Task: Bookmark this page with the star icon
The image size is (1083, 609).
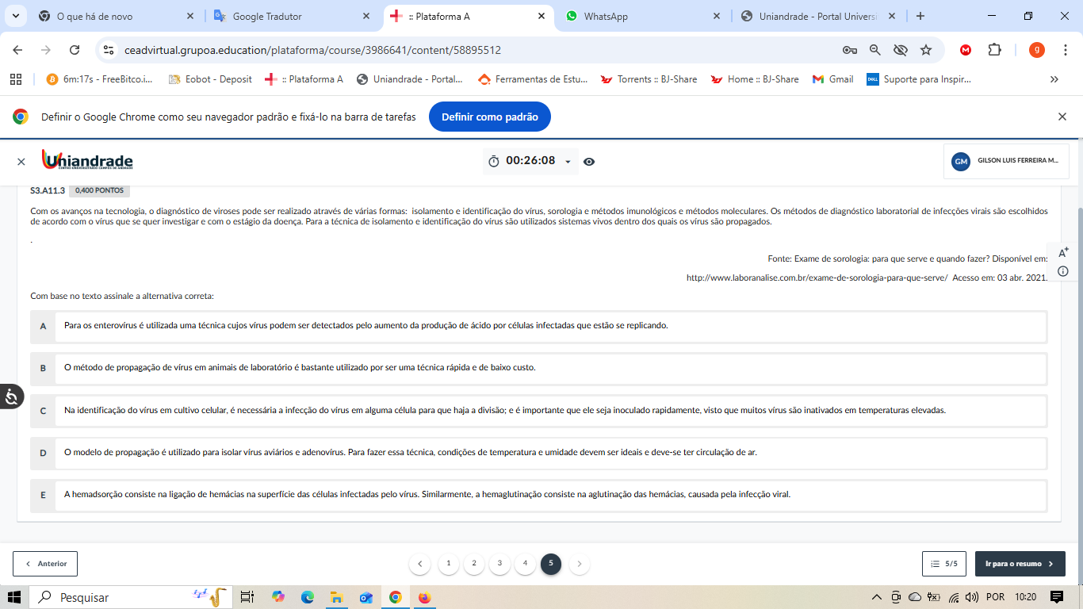Action: [x=926, y=50]
